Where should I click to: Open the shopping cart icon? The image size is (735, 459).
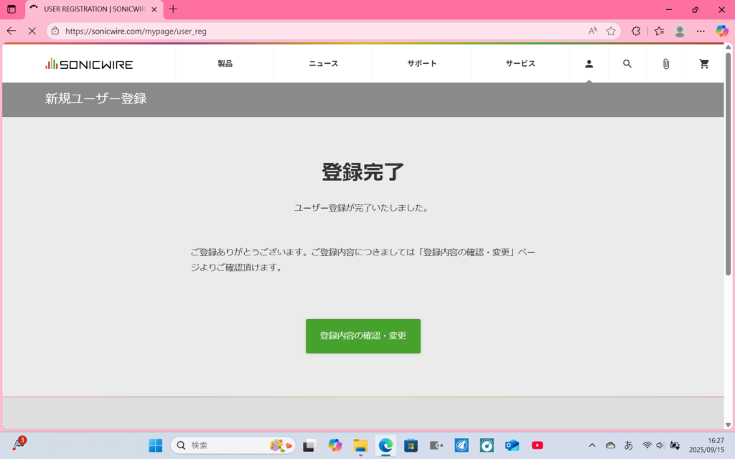coord(704,64)
